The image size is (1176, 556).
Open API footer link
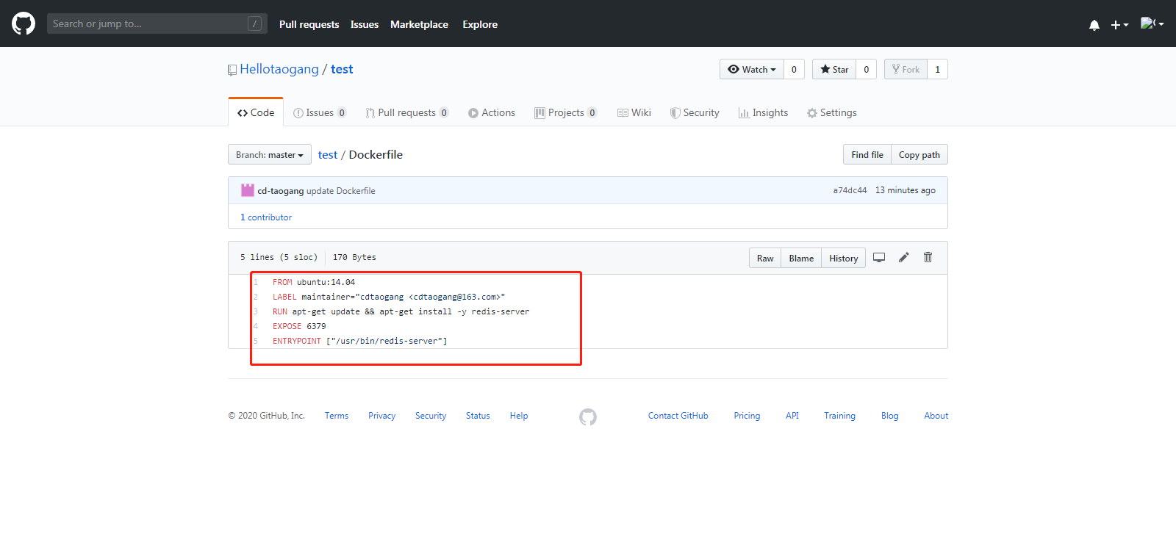(792, 416)
